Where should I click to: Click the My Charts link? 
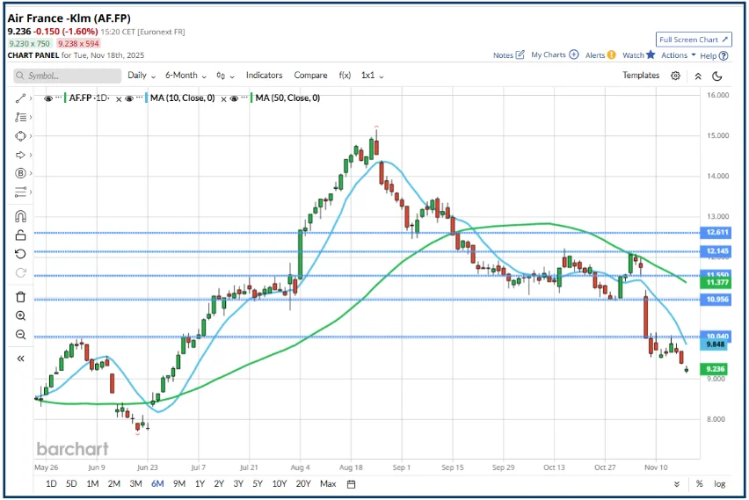click(549, 54)
